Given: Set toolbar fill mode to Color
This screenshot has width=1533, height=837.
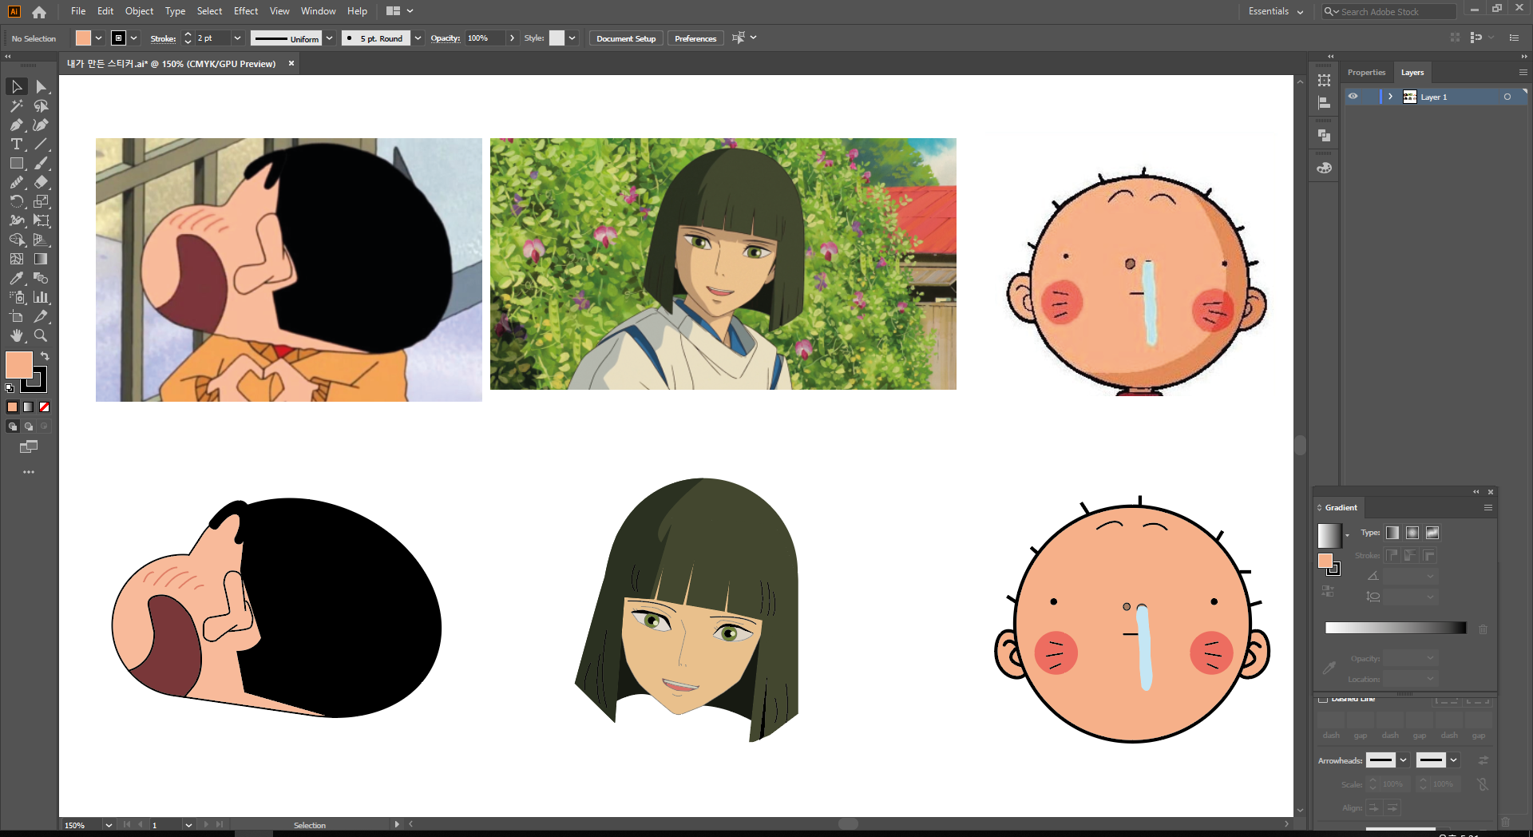Looking at the screenshot, I should (12, 407).
